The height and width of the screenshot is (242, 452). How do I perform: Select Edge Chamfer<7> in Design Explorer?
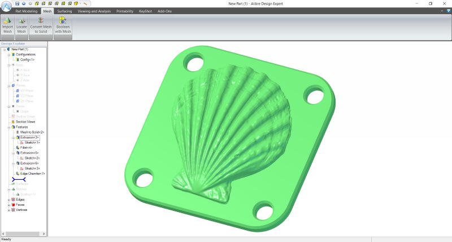[32, 174]
